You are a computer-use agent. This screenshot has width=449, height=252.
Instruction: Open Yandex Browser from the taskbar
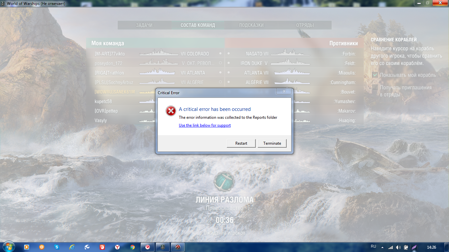117,247
